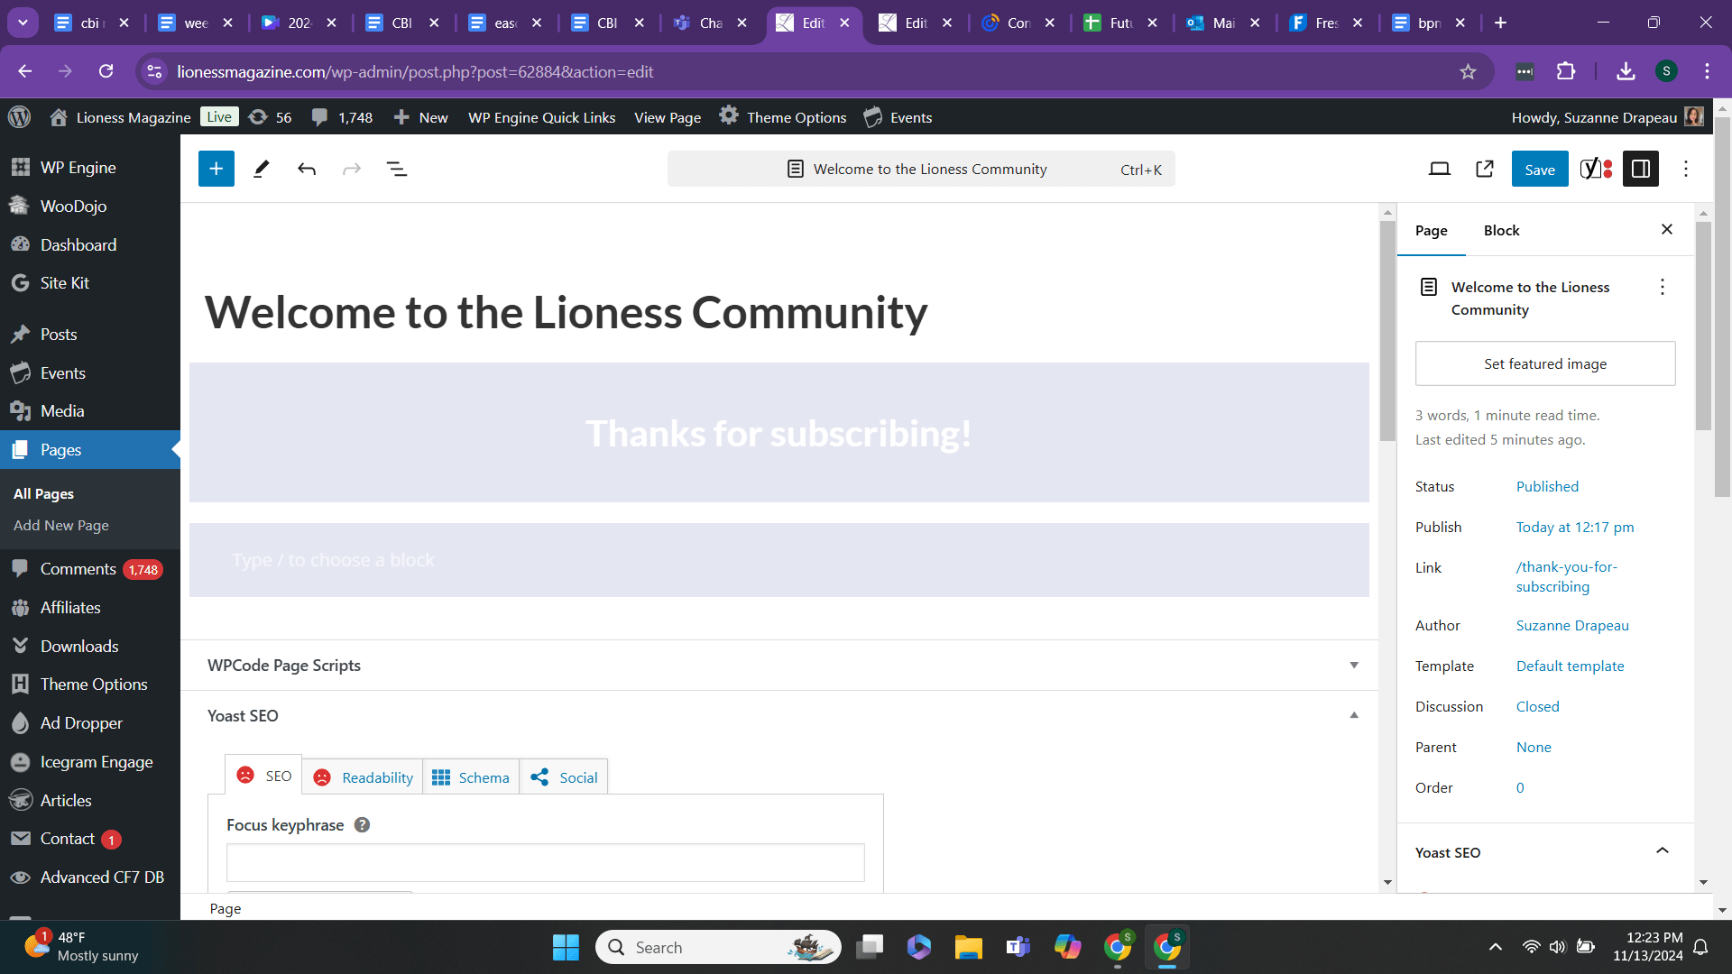The height and width of the screenshot is (974, 1732).
Task: Open the desktop preview view icon
Action: pos(1440,169)
